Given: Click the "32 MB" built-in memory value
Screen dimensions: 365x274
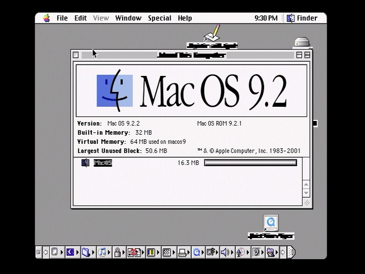Looking at the screenshot, I should tap(143, 132).
